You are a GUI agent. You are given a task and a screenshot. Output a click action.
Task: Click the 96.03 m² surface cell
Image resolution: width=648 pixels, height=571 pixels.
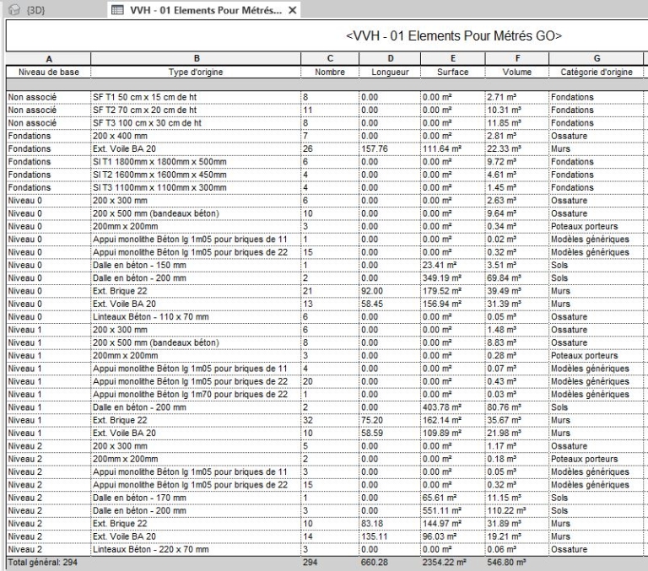[453, 536]
